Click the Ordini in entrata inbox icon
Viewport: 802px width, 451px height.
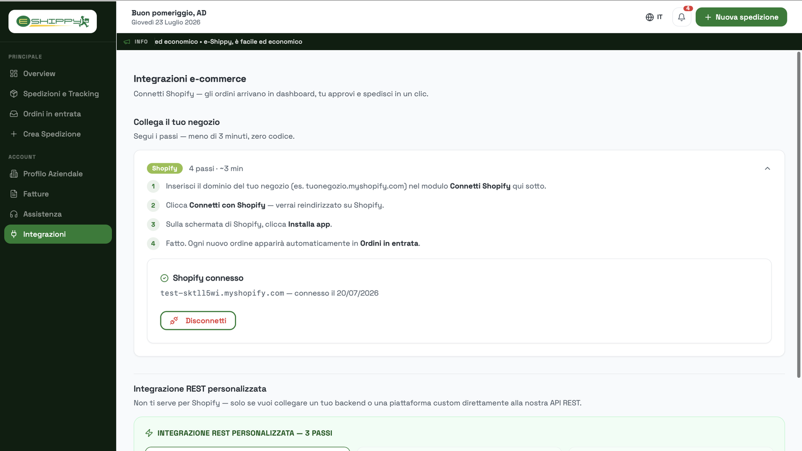(14, 114)
